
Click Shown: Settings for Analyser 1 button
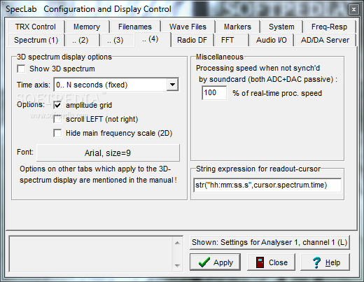[x=269, y=243]
